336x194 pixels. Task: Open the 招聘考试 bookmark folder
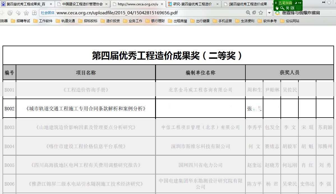(x=20, y=21)
